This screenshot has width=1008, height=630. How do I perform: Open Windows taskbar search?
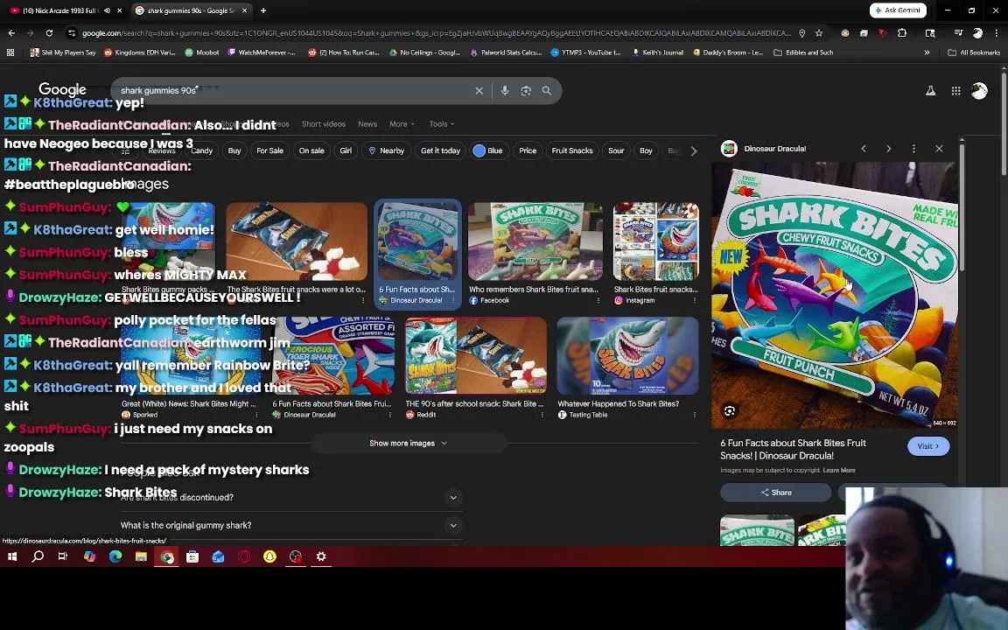click(x=38, y=556)
